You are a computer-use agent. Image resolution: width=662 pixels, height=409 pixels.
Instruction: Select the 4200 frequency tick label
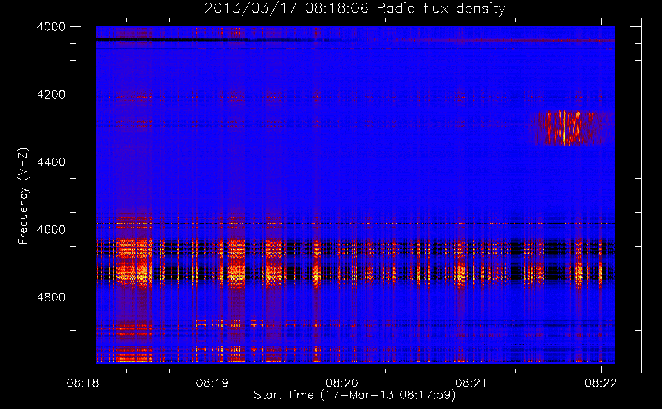51,94
